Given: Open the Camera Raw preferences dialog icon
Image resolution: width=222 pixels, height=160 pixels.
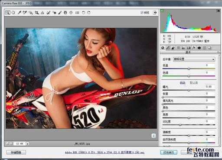Looking at the screenshot, I should (x=77, y=13).
